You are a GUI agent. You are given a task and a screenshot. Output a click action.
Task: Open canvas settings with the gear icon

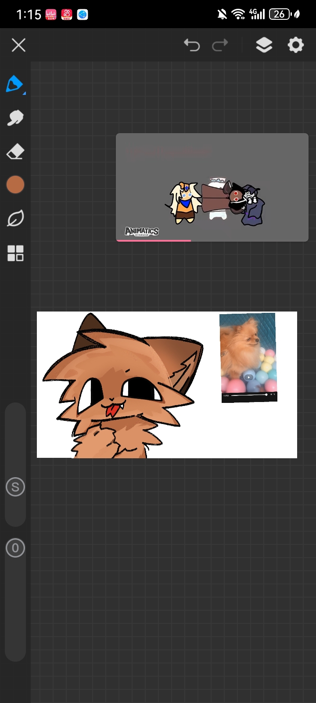click(x=295, y=45)
